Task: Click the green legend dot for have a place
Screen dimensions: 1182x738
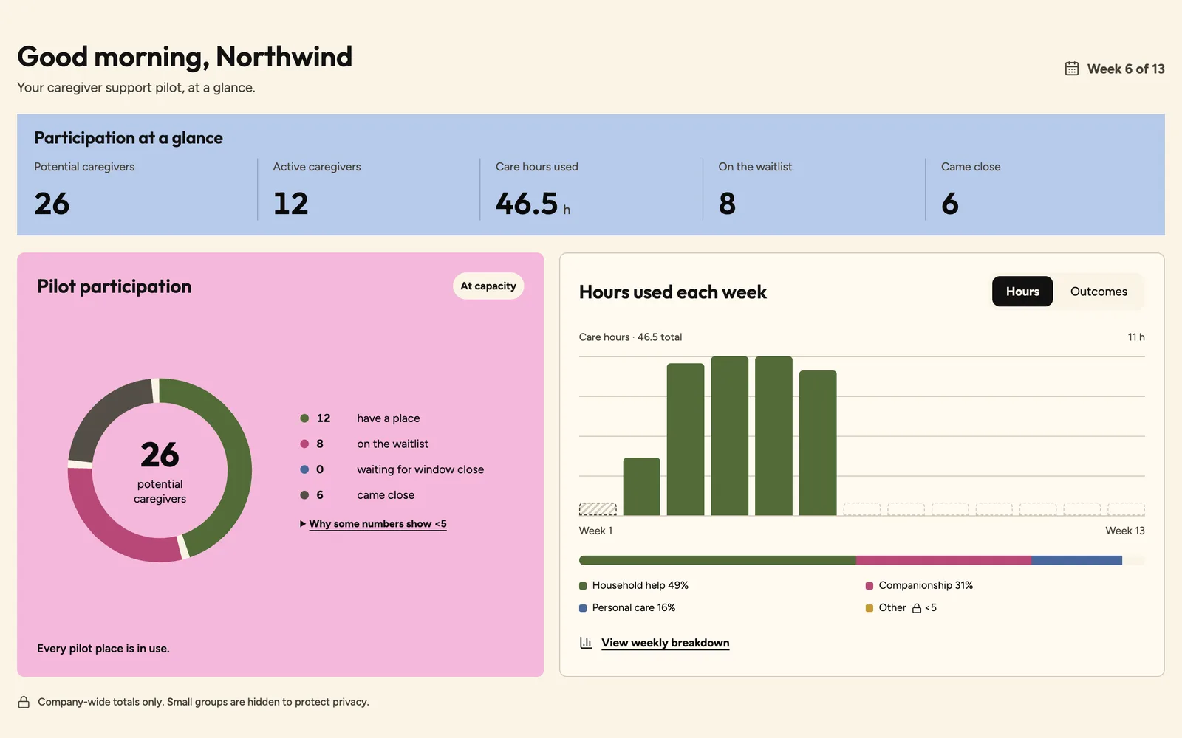Action: [x=304, y=418]
